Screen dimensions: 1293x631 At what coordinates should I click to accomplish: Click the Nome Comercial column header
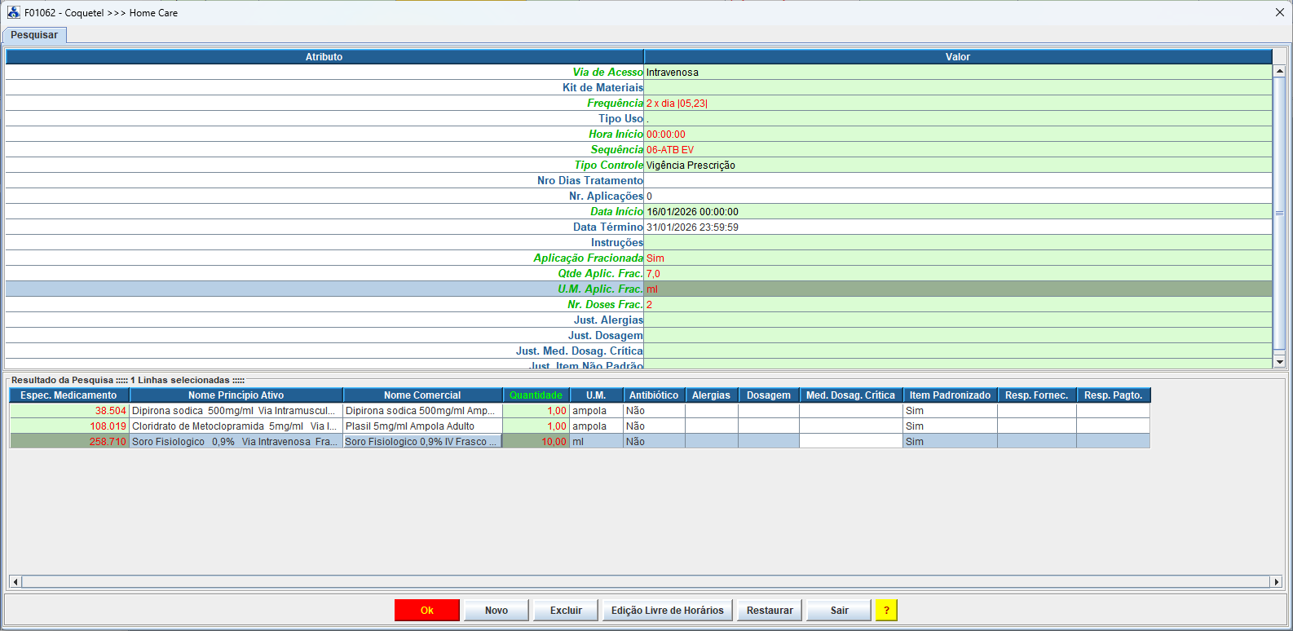pos(422,395)
